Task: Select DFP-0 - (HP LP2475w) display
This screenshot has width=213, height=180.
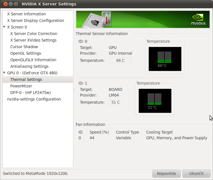Action: click(31, 93)
